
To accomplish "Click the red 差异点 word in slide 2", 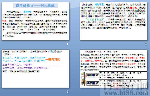I will [134, 8].
